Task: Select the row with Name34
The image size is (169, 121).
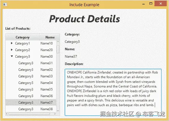Action: (31, 83)
